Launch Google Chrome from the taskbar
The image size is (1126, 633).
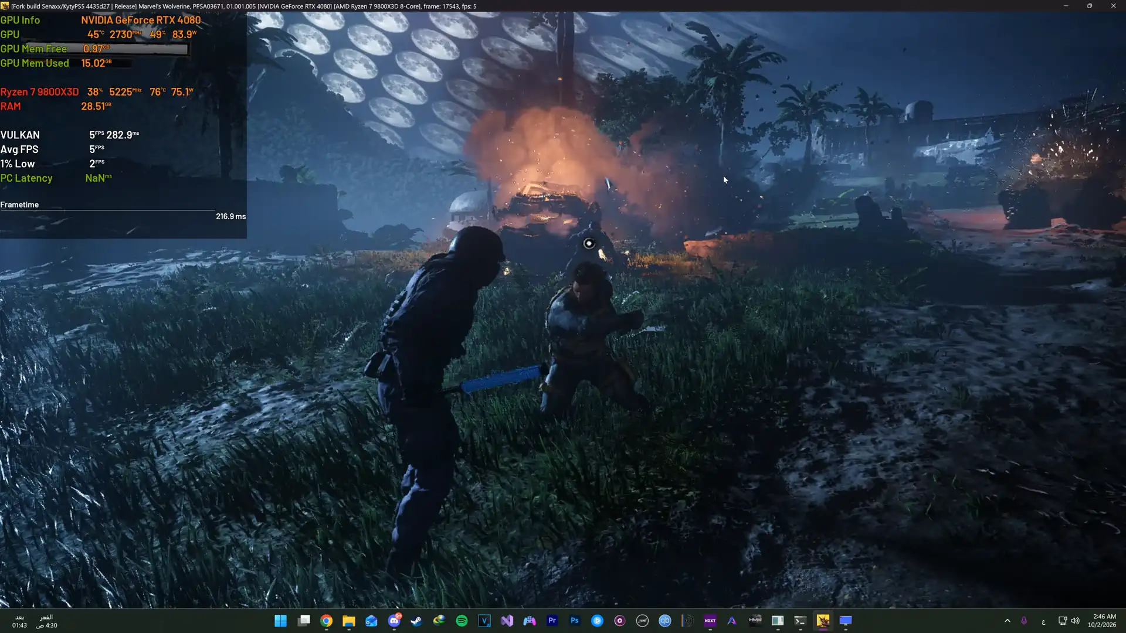click(x=327, y=621)
